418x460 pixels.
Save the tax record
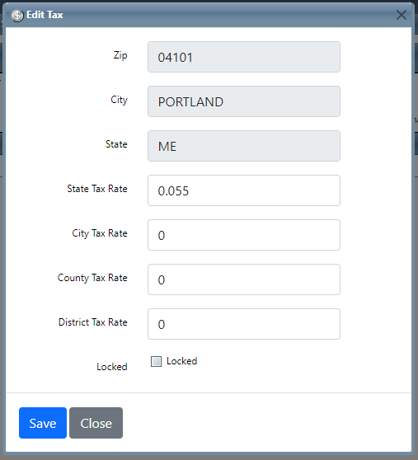pos(43,423)
